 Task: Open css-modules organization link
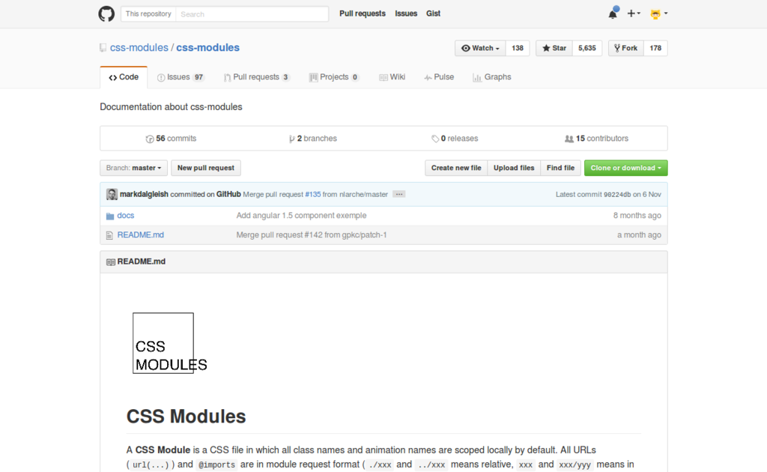[x=139, y=48]
